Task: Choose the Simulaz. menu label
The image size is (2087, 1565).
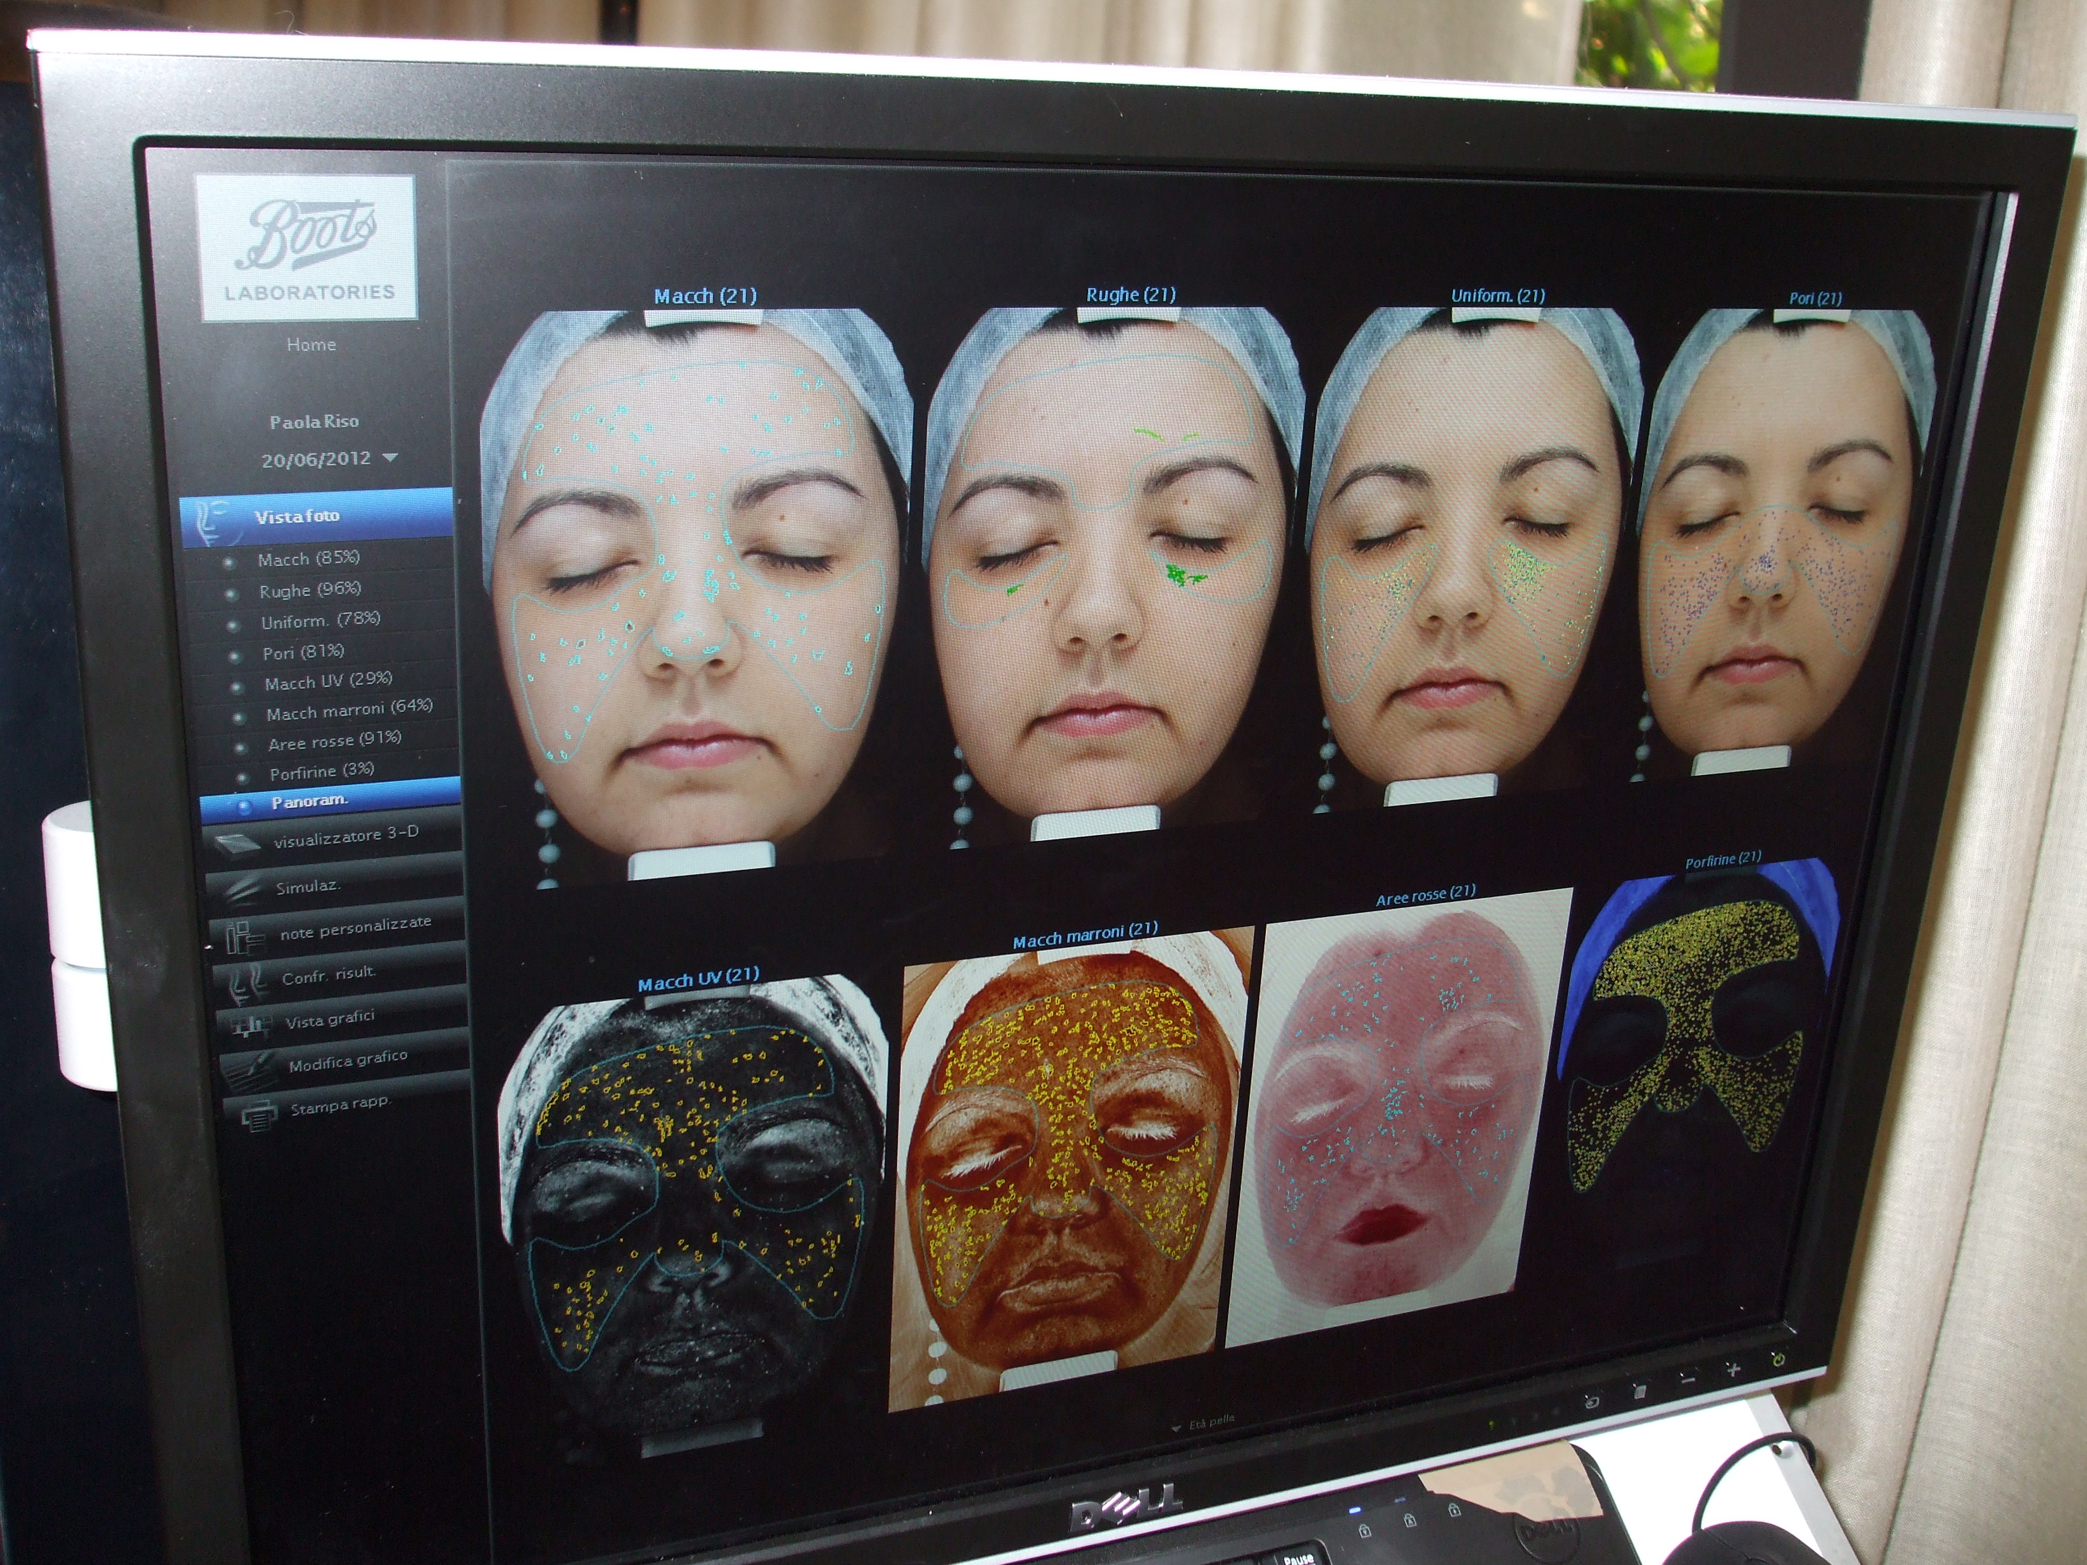Action: (308, 887)
